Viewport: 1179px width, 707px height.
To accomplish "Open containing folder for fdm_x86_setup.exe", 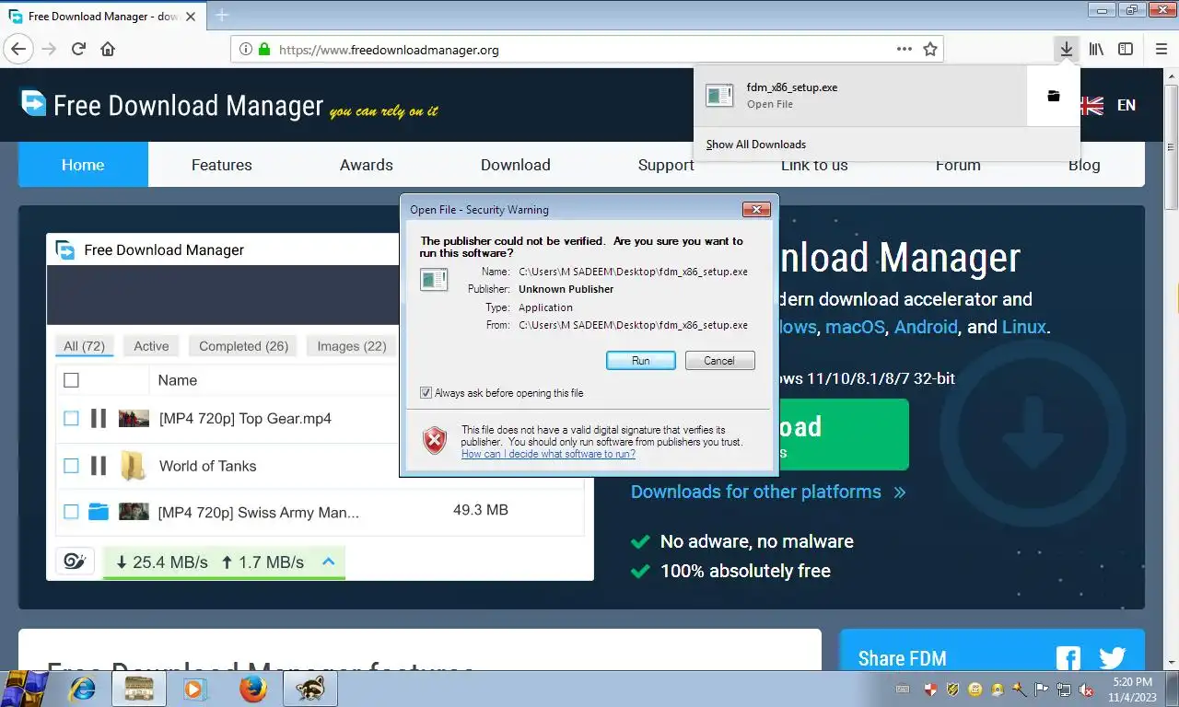I will coord(1054,96).
